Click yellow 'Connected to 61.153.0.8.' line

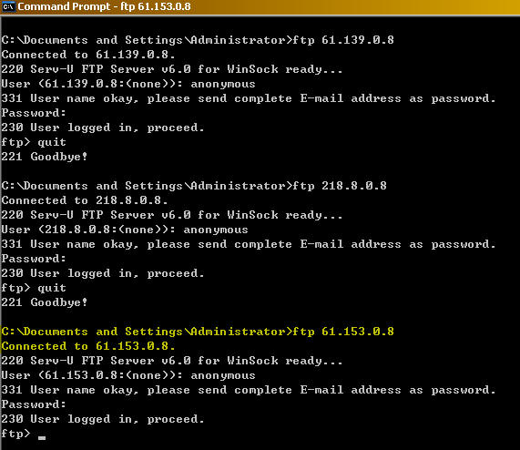coord(88,346)
